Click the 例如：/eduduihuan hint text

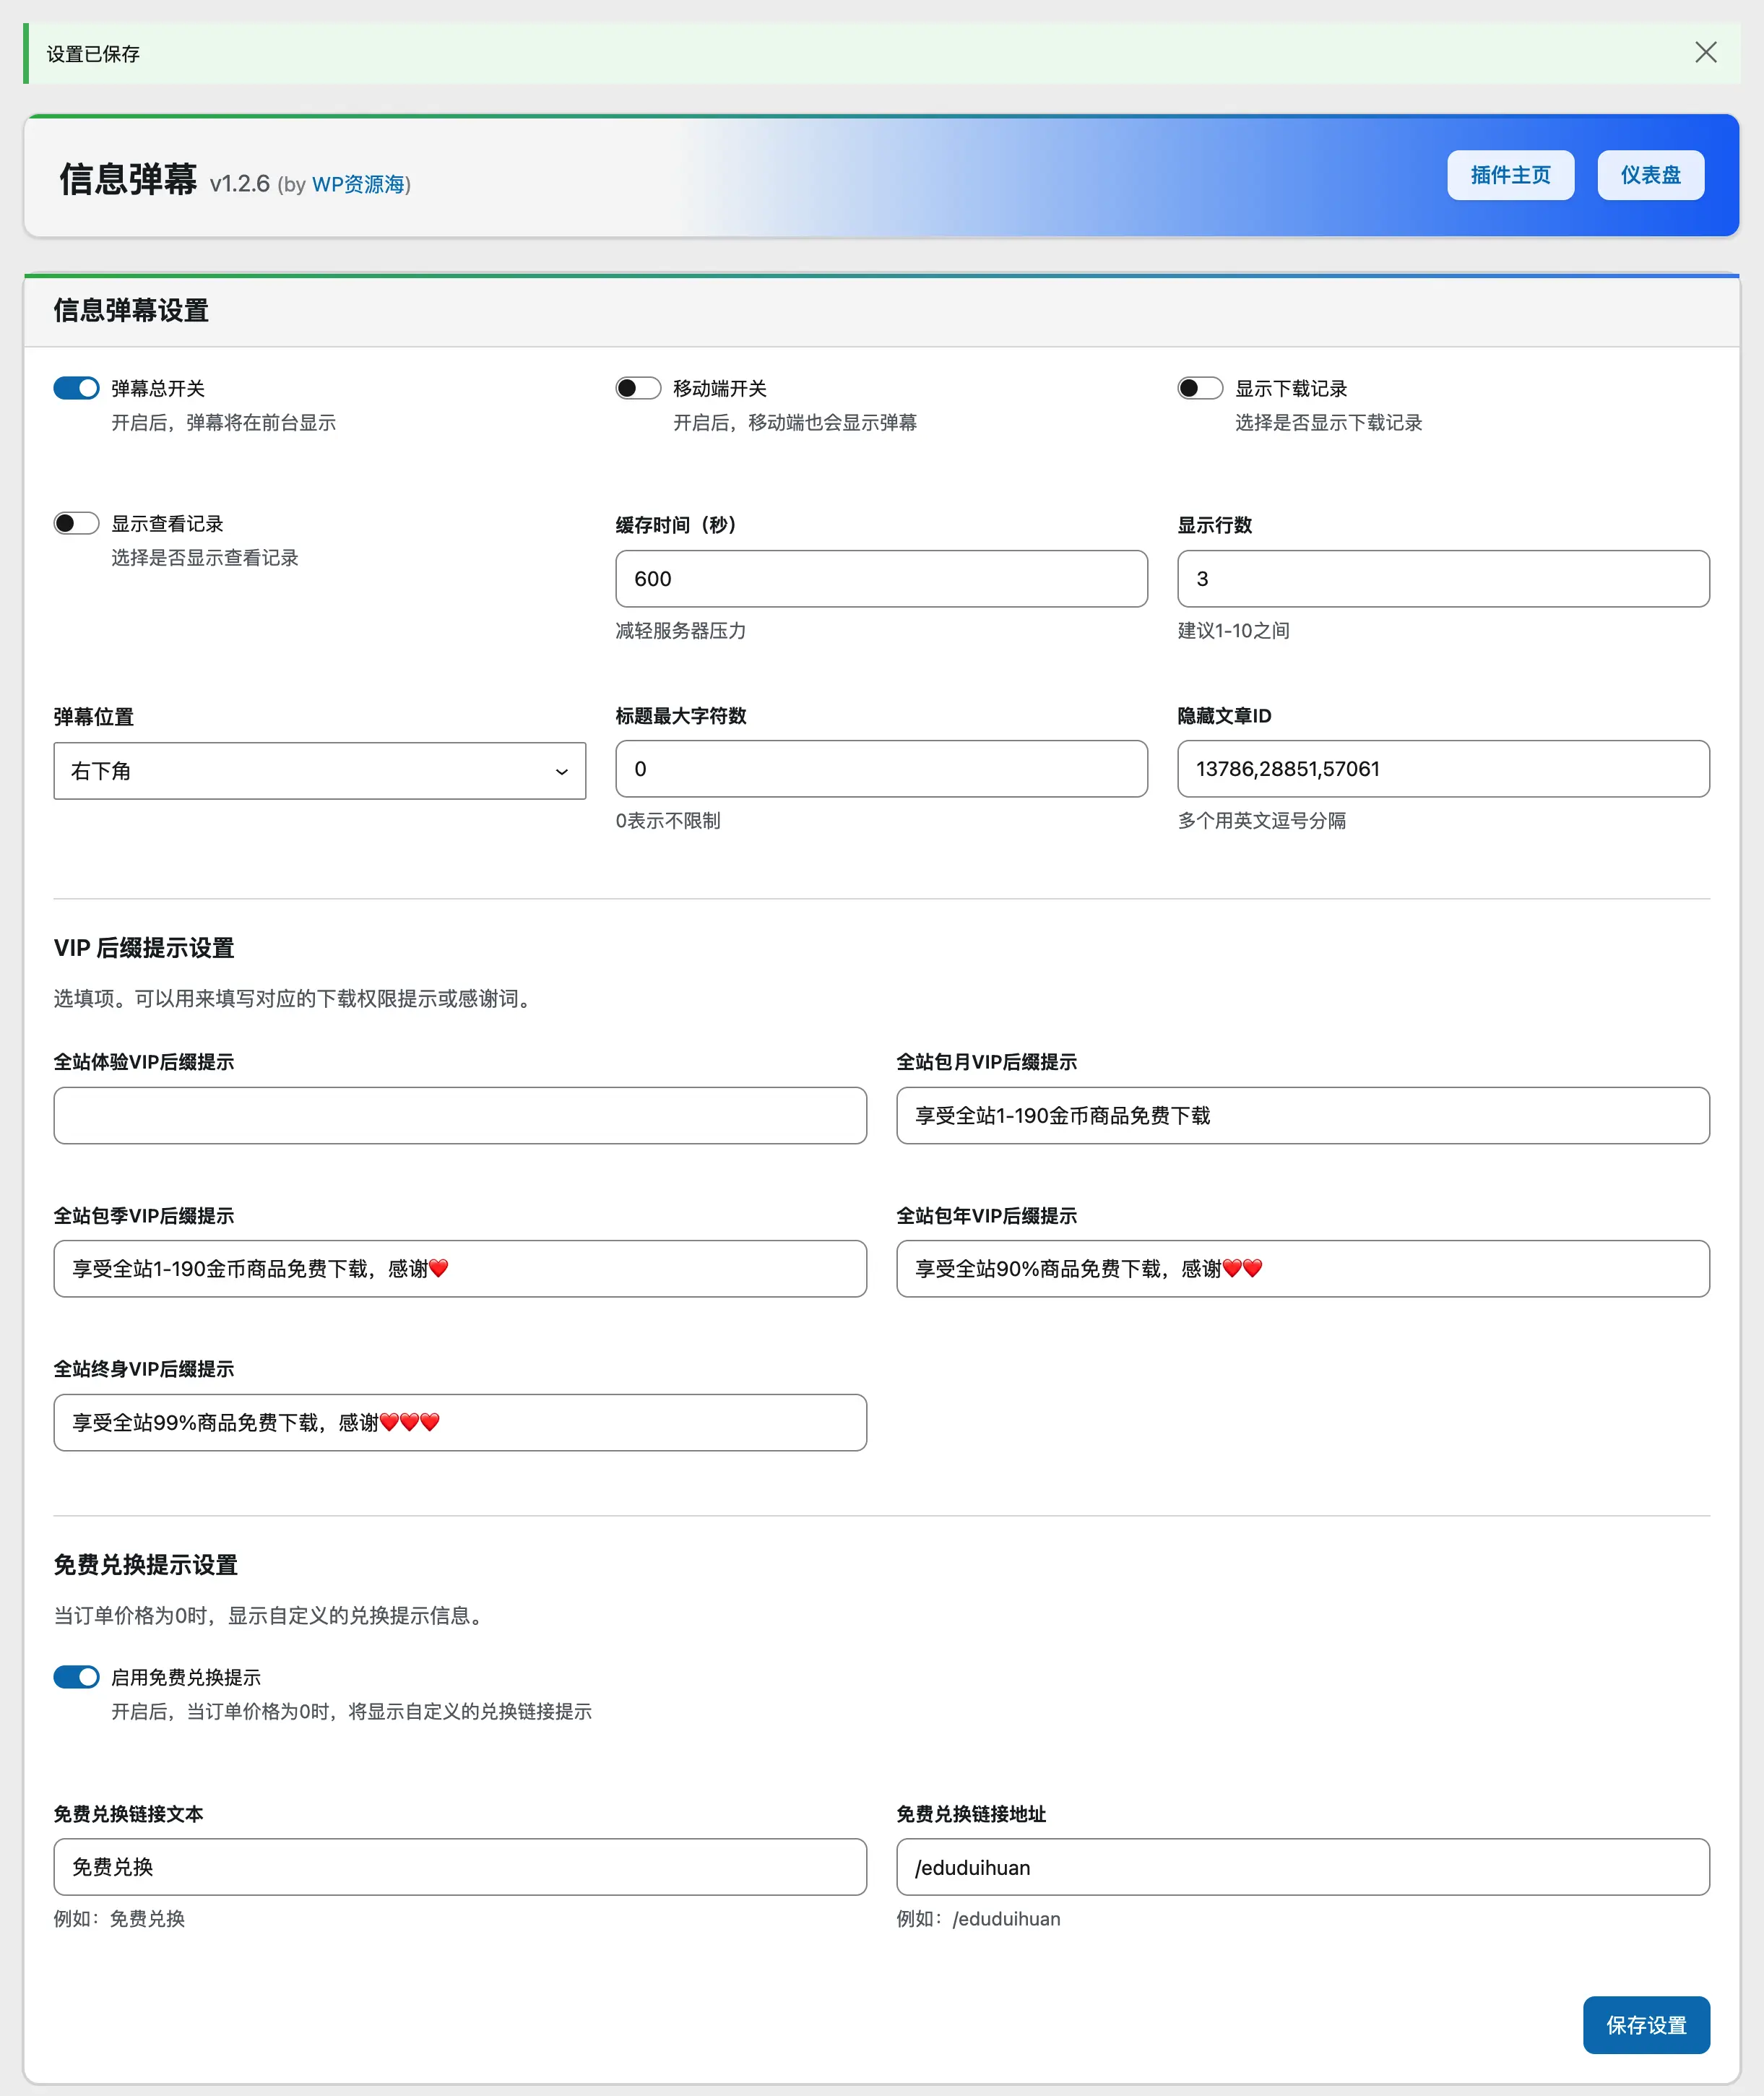point(979,1918)
